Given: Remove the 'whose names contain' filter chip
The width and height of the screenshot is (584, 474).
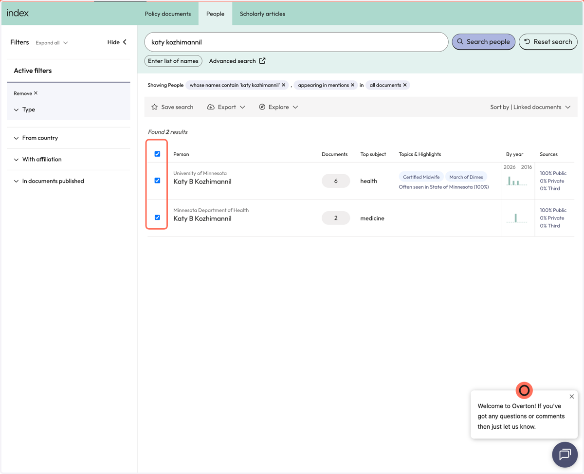Looking at the screenshot, I should click(284, 85).
